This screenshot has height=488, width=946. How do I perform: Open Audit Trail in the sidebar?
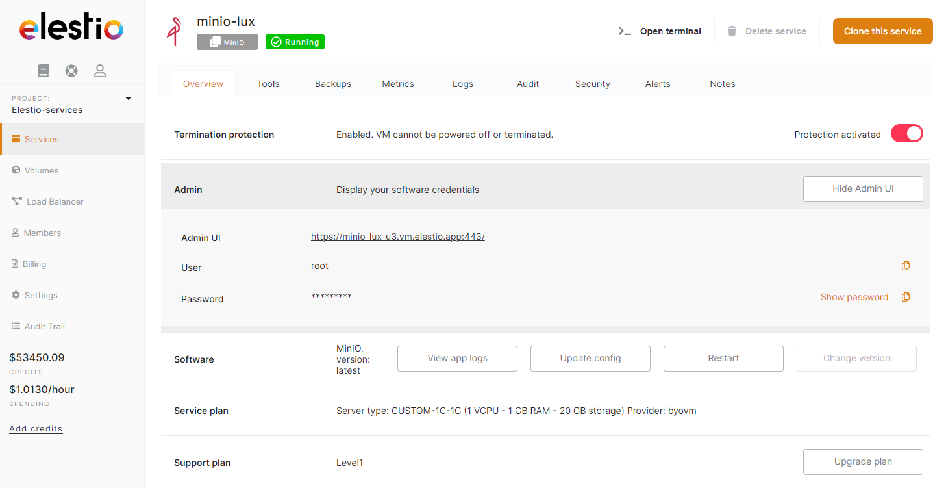pos(72,326)
